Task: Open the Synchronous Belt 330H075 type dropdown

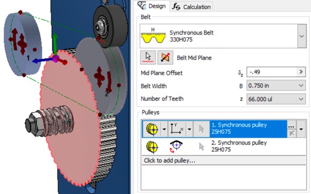Action: (x=302, y=36)
